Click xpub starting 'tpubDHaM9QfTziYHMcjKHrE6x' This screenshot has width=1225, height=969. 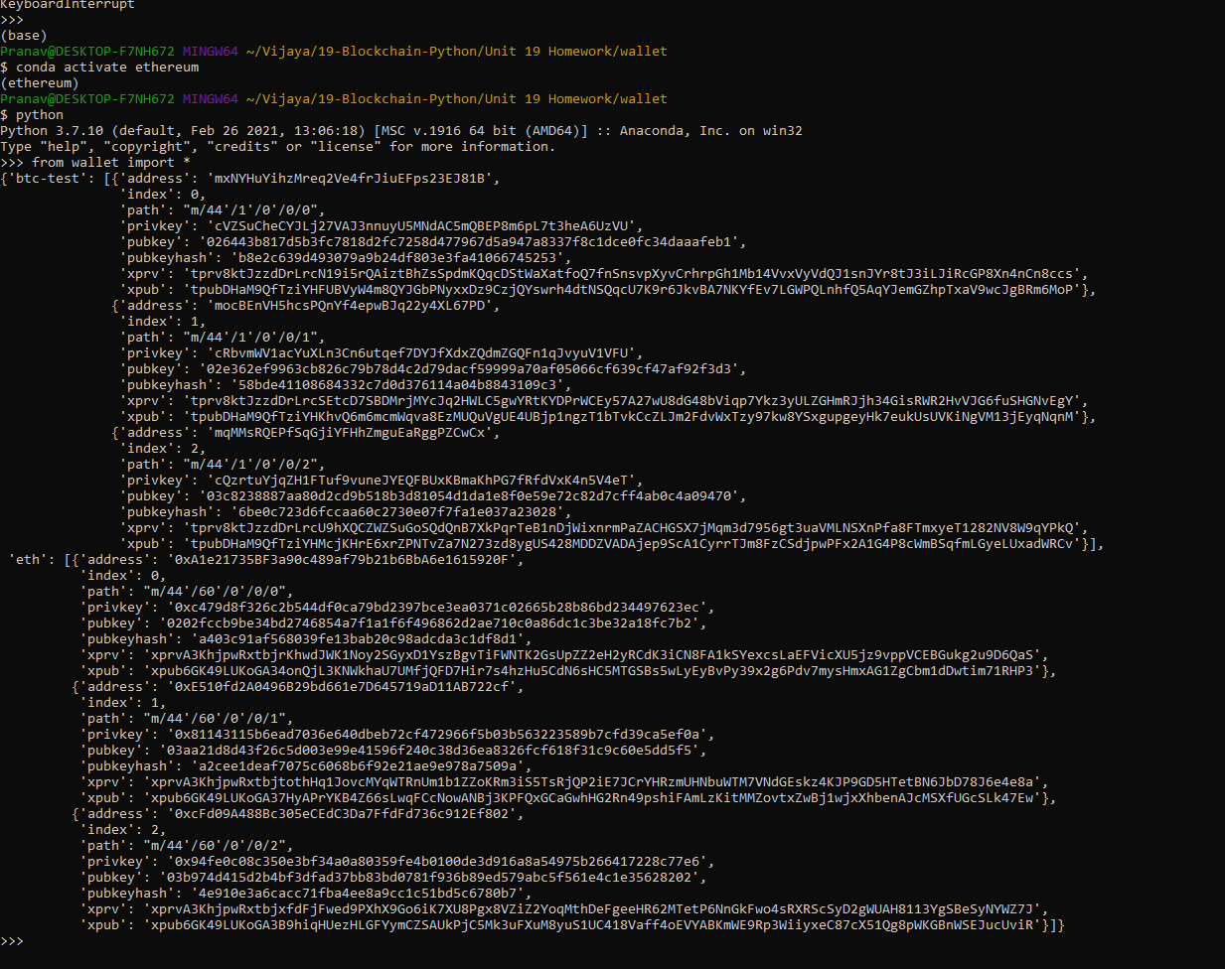pos(636,544)
